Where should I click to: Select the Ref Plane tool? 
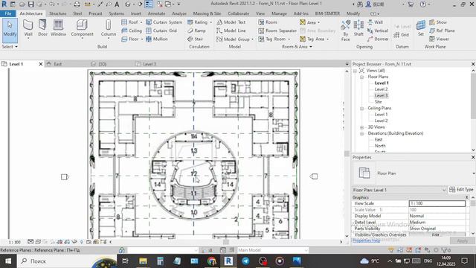click(442, 31)
